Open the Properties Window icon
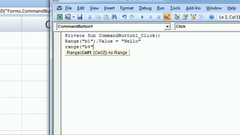 pos(185,17)
